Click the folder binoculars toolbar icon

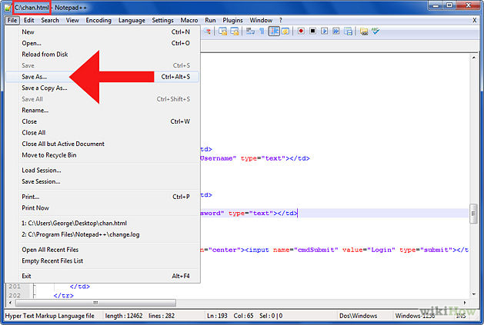point(364,32)
